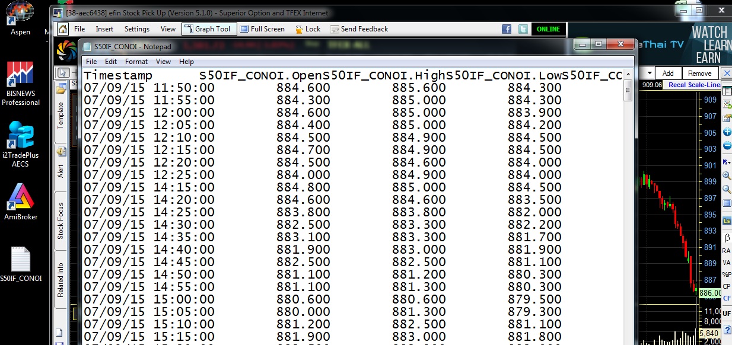
Task: Click the list panel icon below zoom tools
Action: (x=727, y=204)
